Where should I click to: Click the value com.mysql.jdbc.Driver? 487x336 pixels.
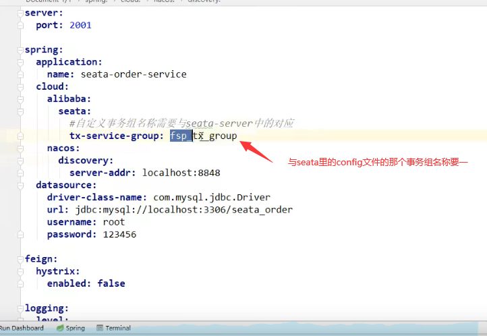212,198
